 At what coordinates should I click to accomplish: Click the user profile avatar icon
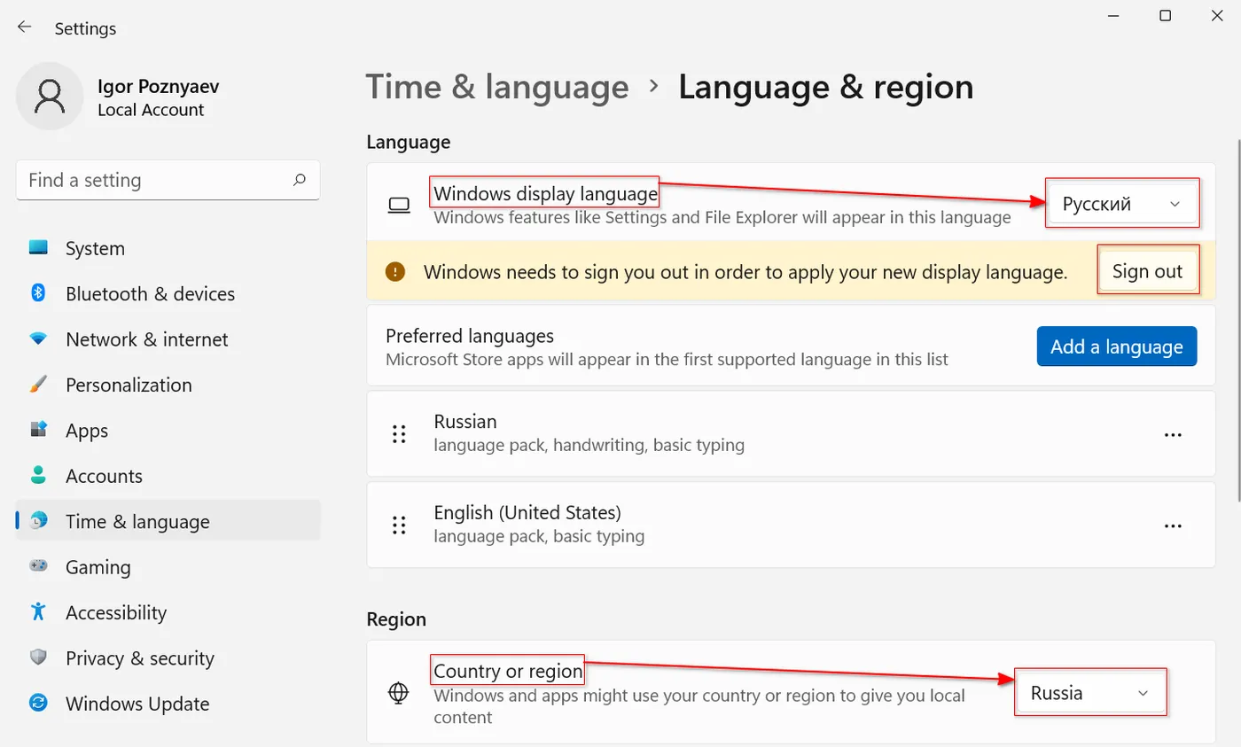tap(50, 97)
